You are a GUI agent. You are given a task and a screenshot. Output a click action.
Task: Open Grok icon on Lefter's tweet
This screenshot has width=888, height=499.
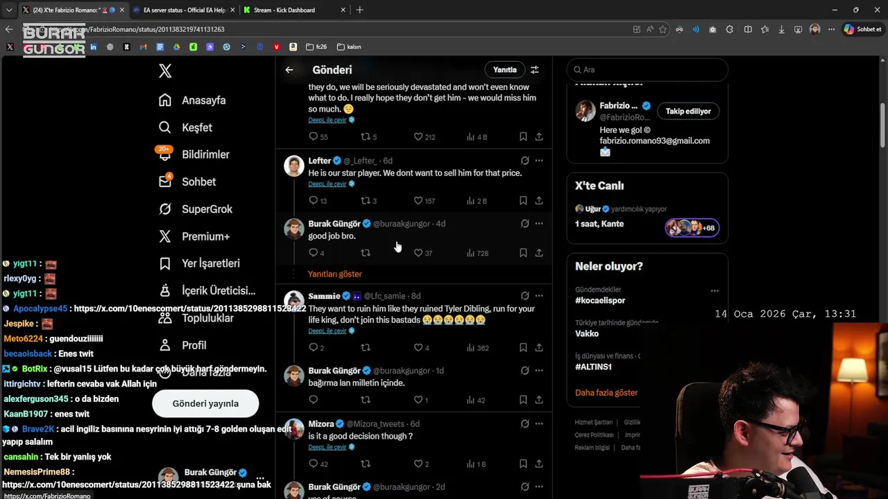(525, 160)
